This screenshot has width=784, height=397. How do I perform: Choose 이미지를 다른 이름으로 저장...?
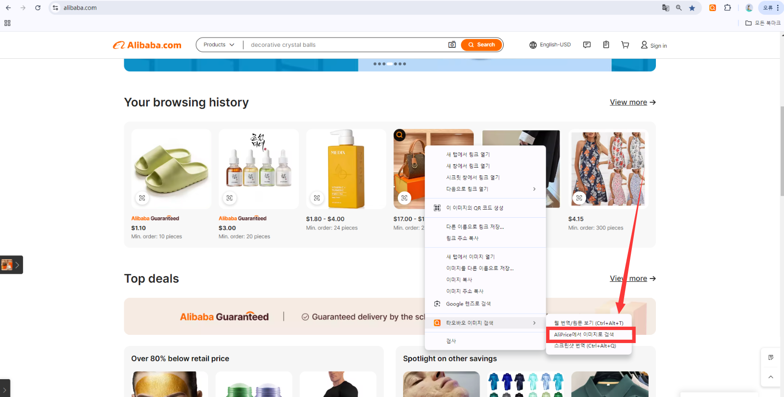(485, 268)
